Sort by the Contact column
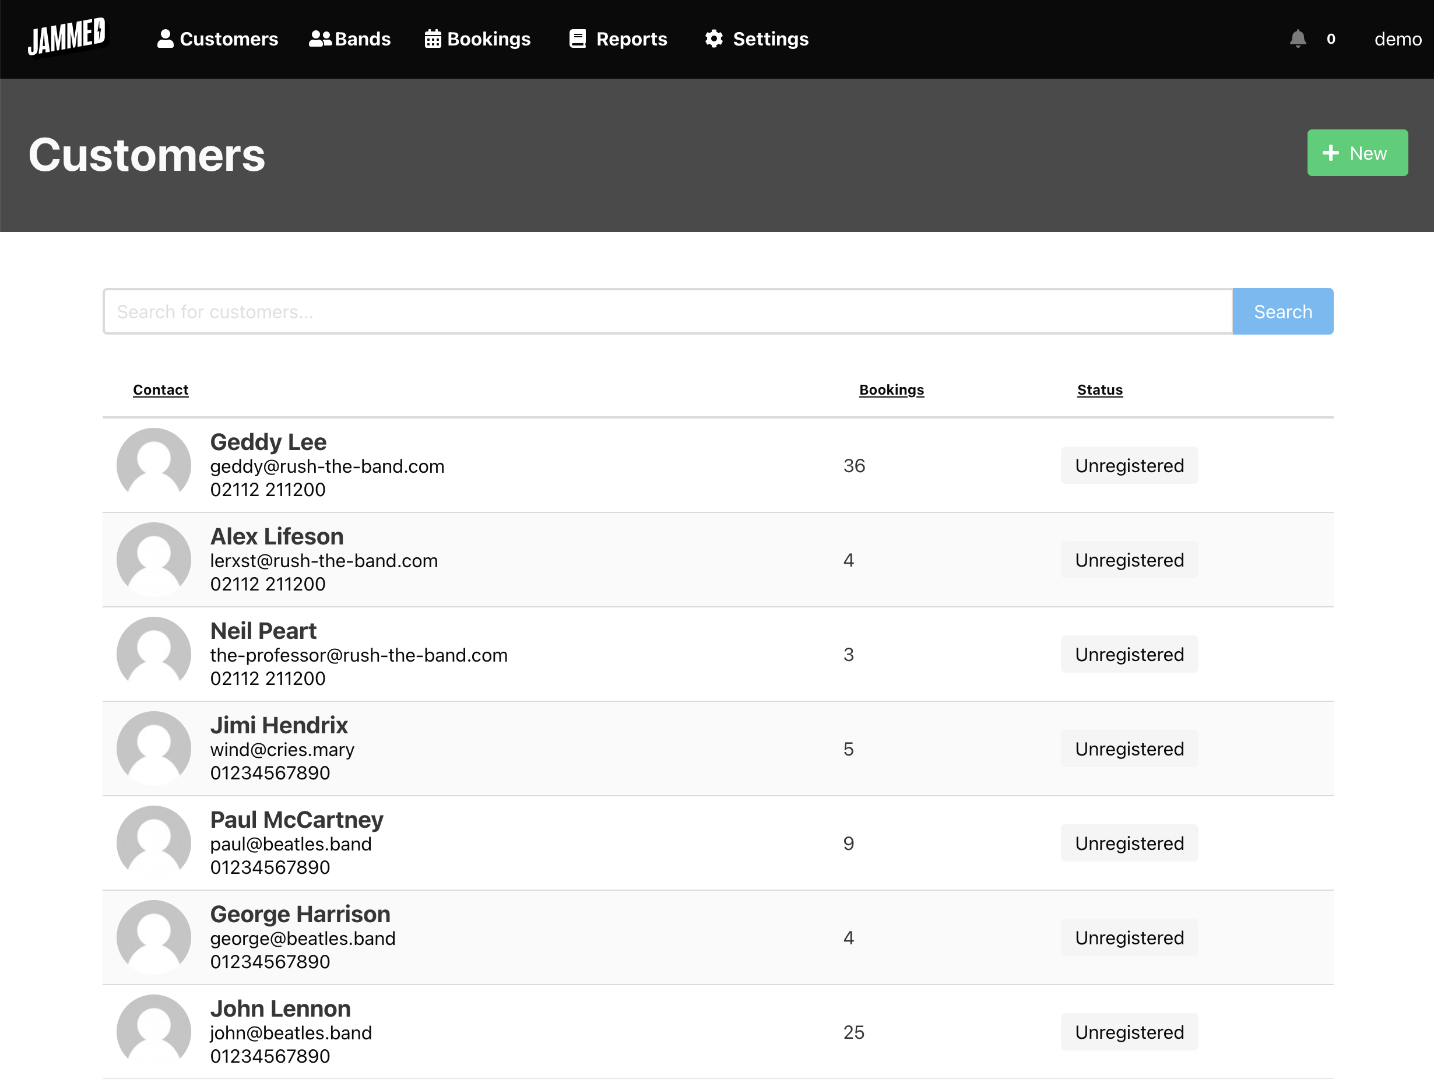1434x1079 pixels. point(161,390)
